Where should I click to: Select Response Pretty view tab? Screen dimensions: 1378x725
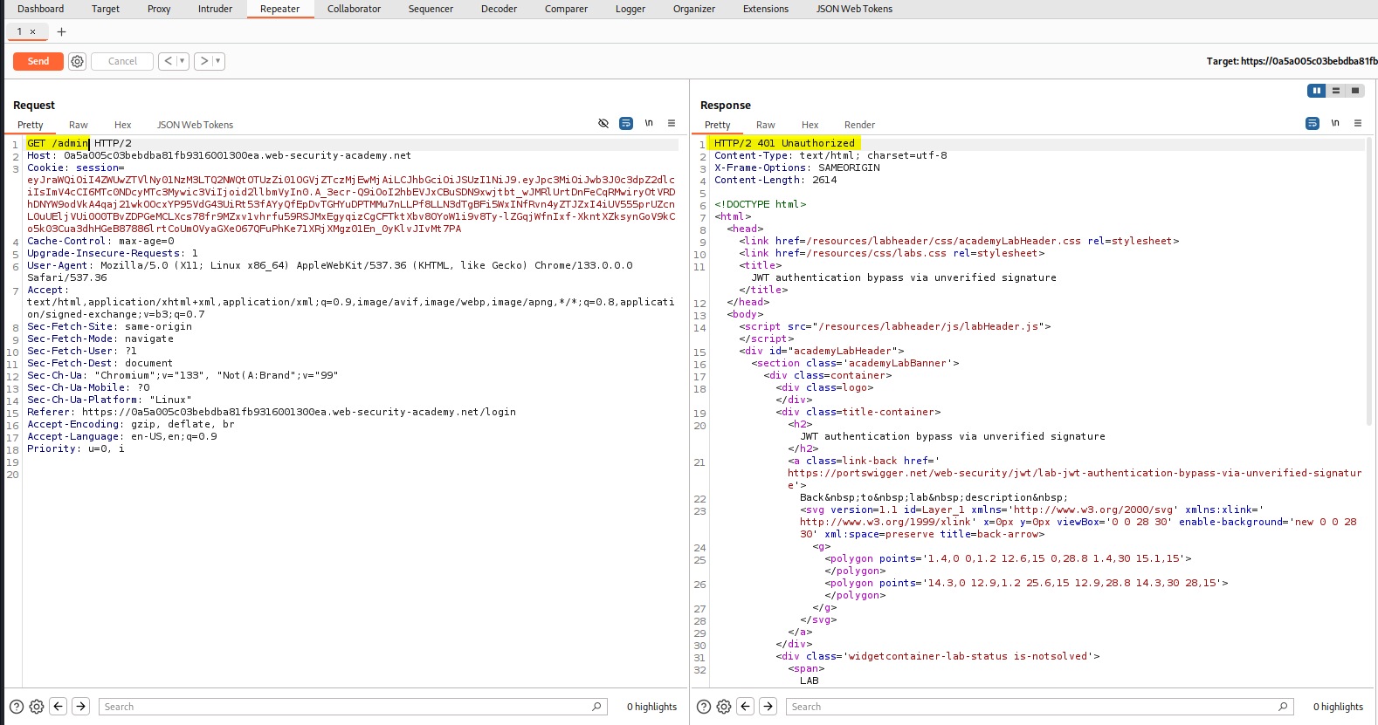(718, 125)
